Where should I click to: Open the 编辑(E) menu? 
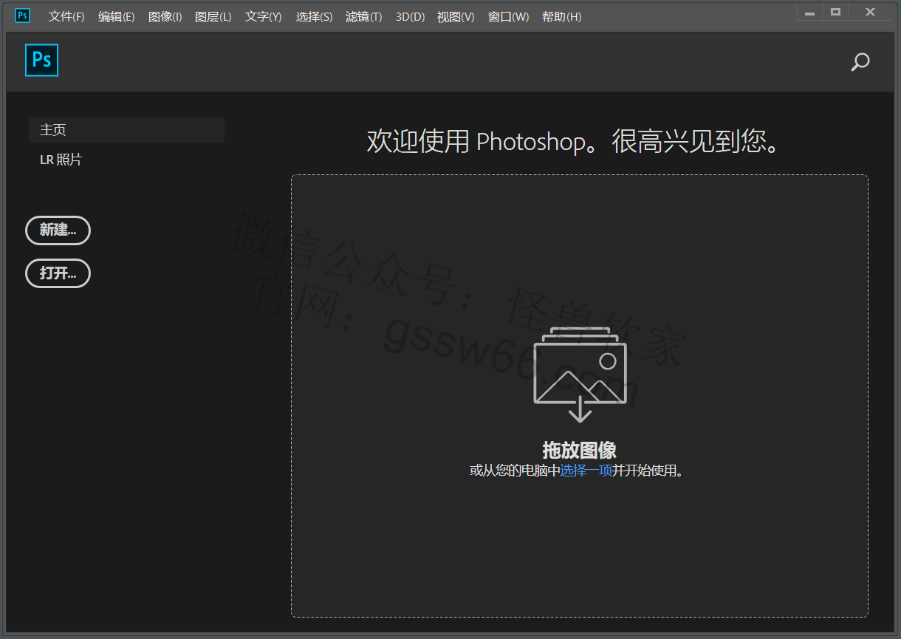(x=116, y=17)
